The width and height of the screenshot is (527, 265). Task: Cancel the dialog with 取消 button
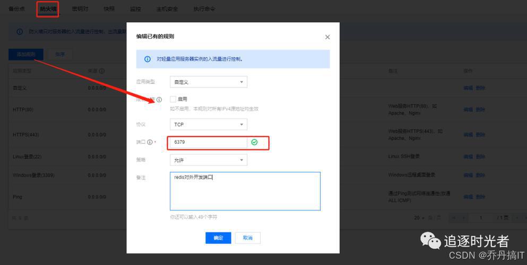(x=248, y=238)
